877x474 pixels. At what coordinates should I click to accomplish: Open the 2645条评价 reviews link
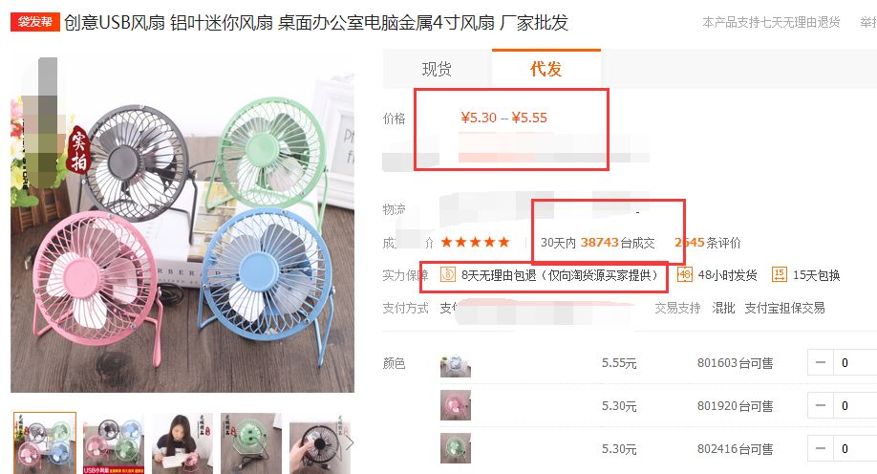[708, 243]
